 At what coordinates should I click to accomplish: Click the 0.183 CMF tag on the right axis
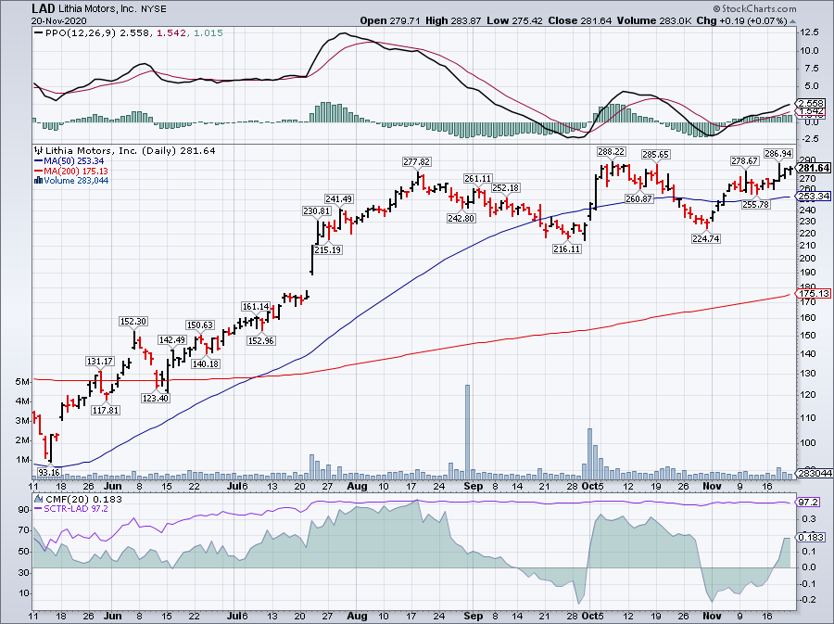tap(812, 537)
